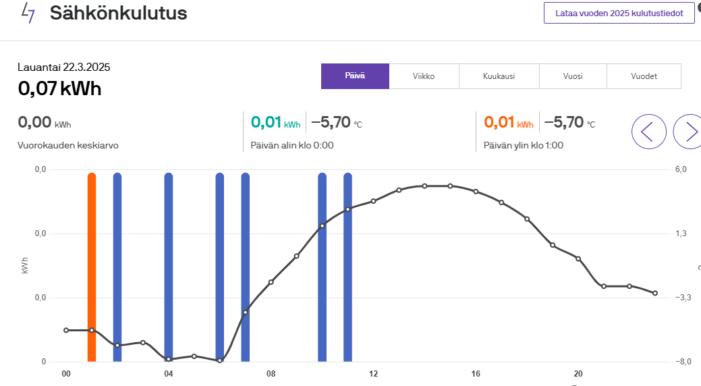Image resolution: width=701 pixels, height=386 pixels.
Task: Open the Kuukausi view tab
Action: click(499, 76)
